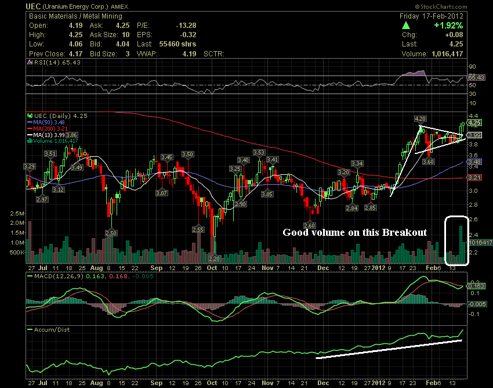
Task: Click the UEC (Daily) candlestick legend icon
Action: click(x=30, y=116)
